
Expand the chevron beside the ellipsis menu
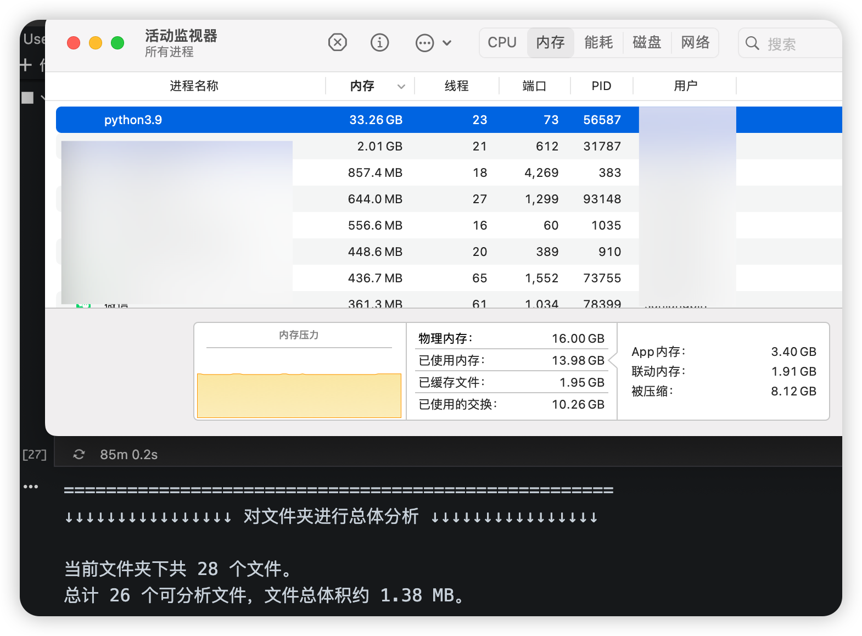(x=447, y=43)
